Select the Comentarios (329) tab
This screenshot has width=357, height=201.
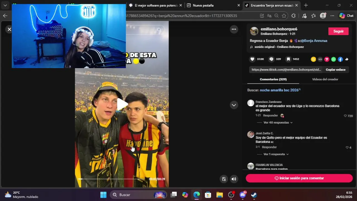(x=273, y=79)
